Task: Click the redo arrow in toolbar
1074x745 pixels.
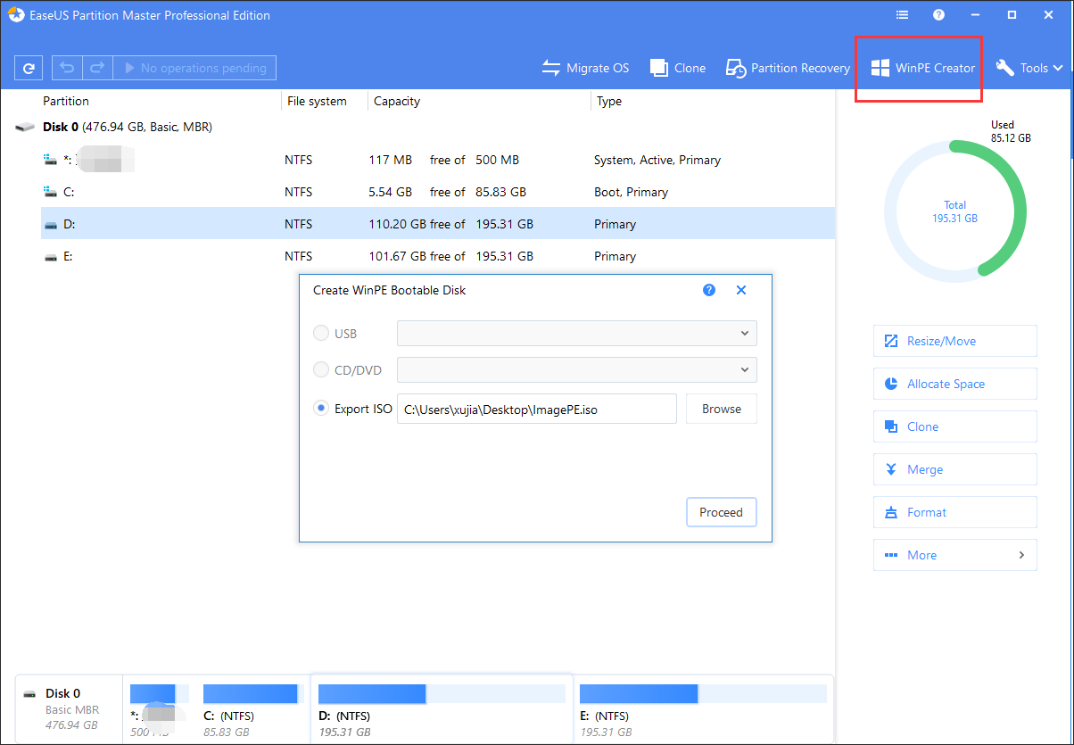Action: [x=97, y=68]
